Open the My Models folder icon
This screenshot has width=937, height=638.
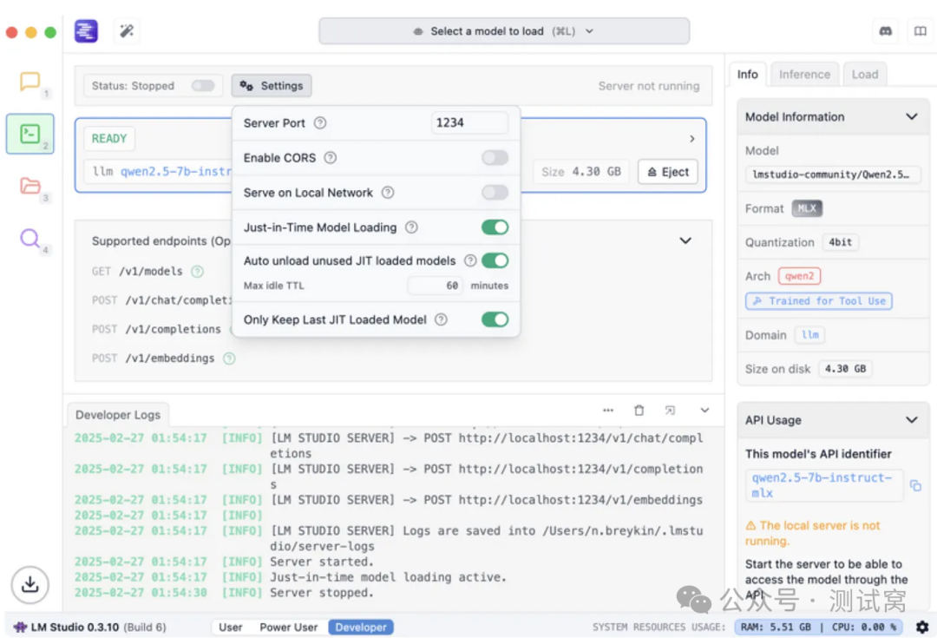(x=29, y=186)
